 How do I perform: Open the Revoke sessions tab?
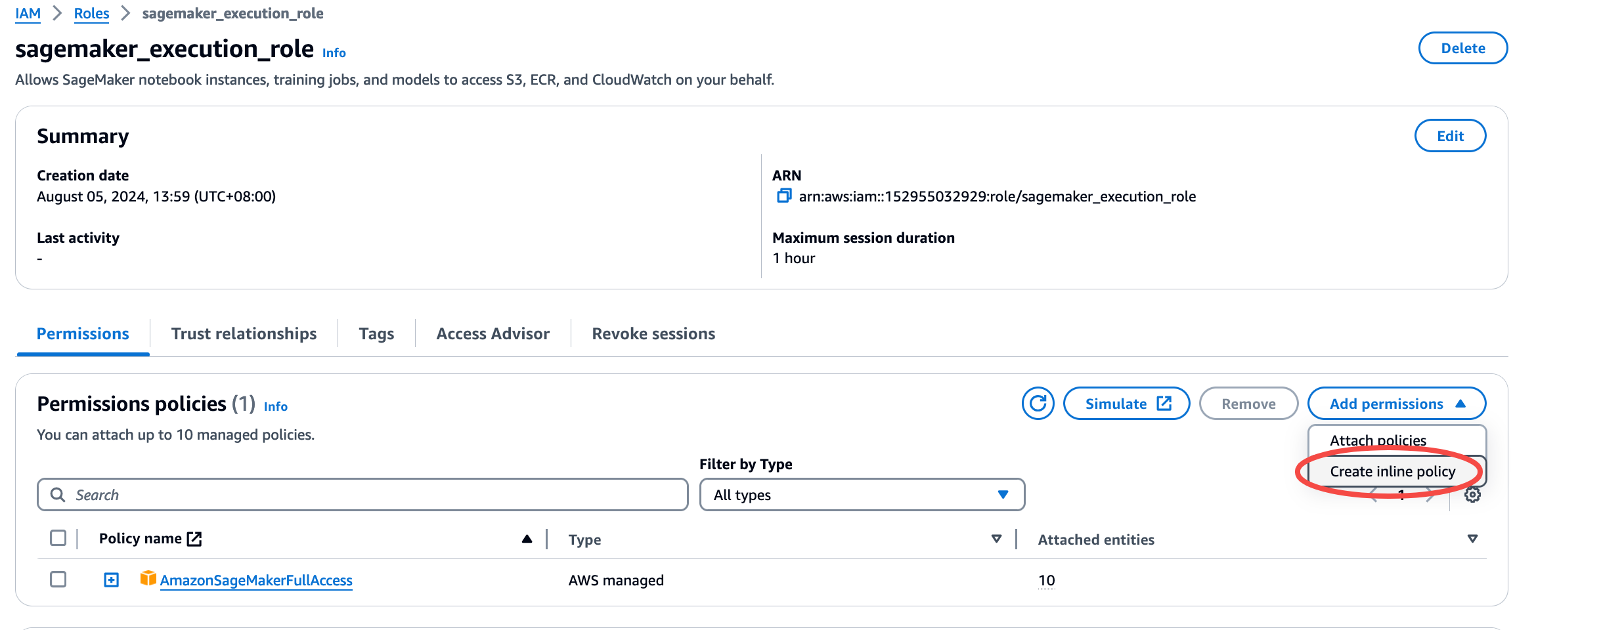[653, 333]
